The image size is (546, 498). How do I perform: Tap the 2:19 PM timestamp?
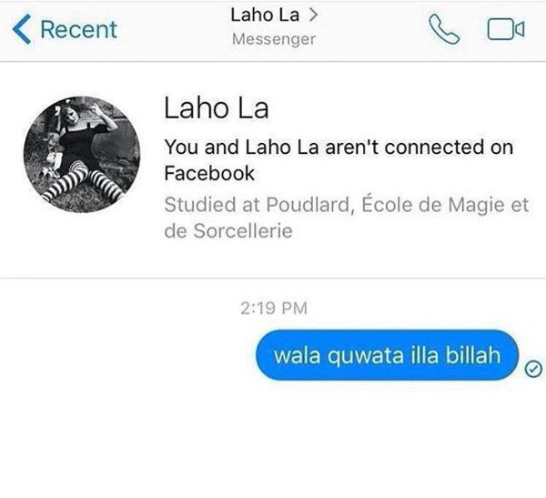274,308
